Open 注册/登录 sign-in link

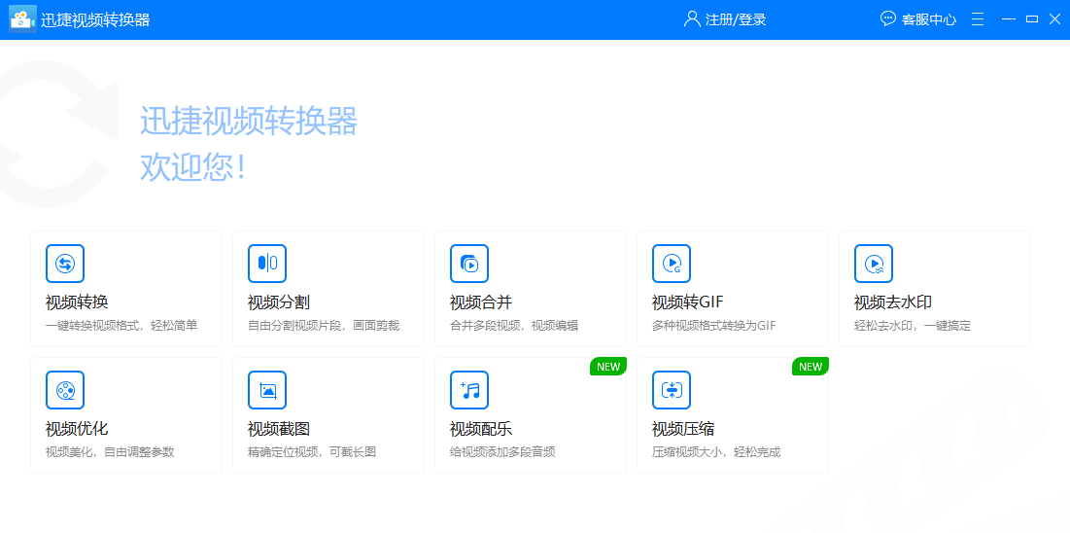point(736,19)
